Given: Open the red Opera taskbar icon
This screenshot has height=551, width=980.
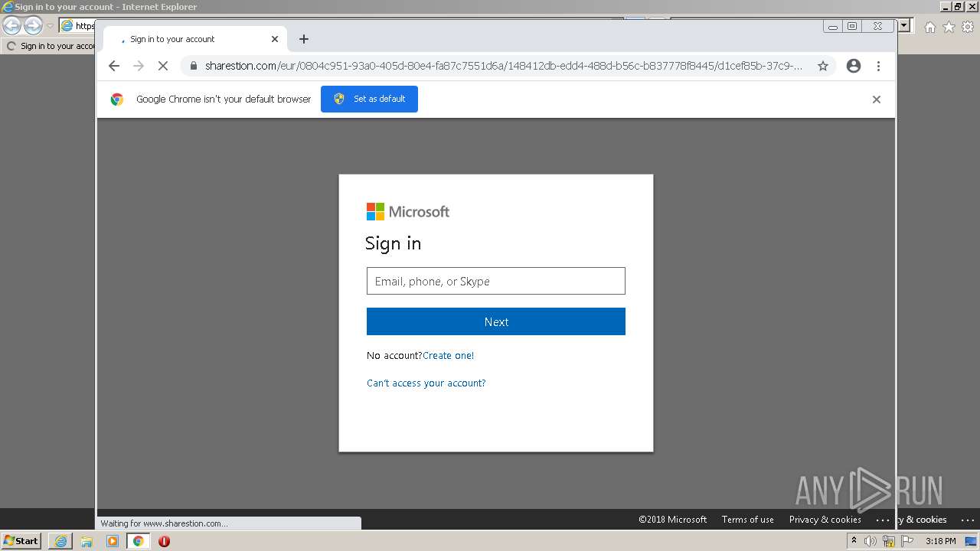Looking at the screenshot, I should tap(164, 541).
